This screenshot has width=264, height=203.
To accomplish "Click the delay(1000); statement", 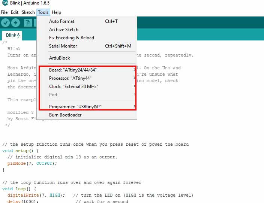I will point(23,202).
